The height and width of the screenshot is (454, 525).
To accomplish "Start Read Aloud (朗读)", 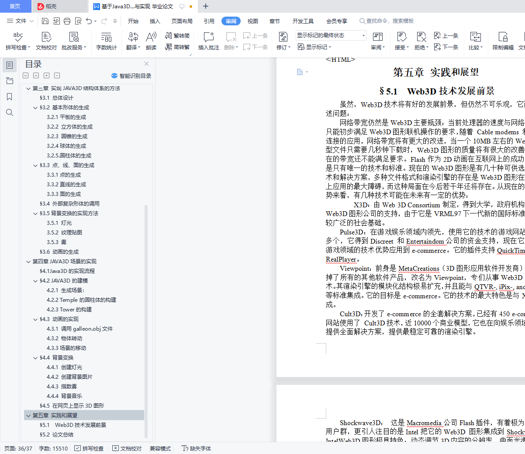I will pos(151,41).
